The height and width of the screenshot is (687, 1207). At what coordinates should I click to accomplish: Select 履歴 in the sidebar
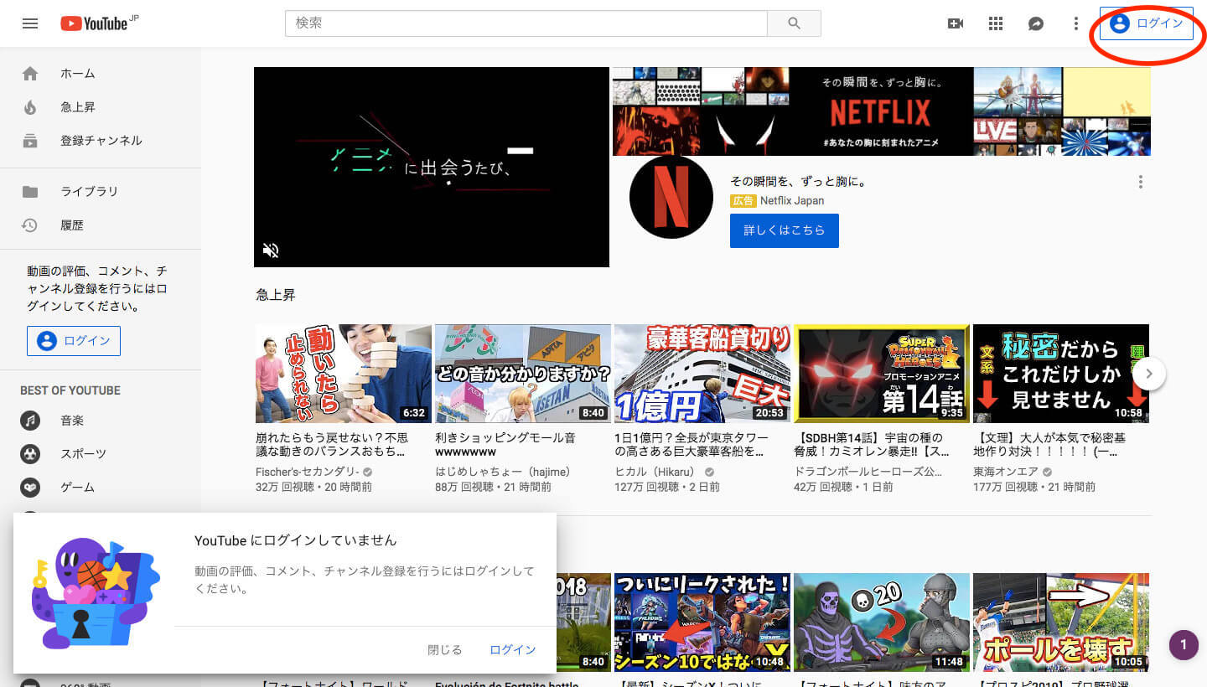[101, 225]
